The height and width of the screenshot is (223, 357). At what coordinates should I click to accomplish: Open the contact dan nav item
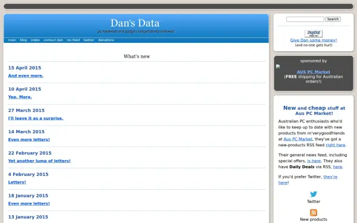(54, 40)
